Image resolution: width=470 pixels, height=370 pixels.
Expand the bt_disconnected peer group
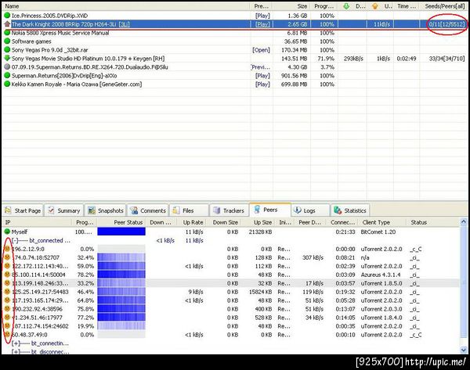(15, 352)
